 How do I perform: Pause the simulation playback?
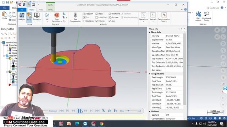(79, 111)
